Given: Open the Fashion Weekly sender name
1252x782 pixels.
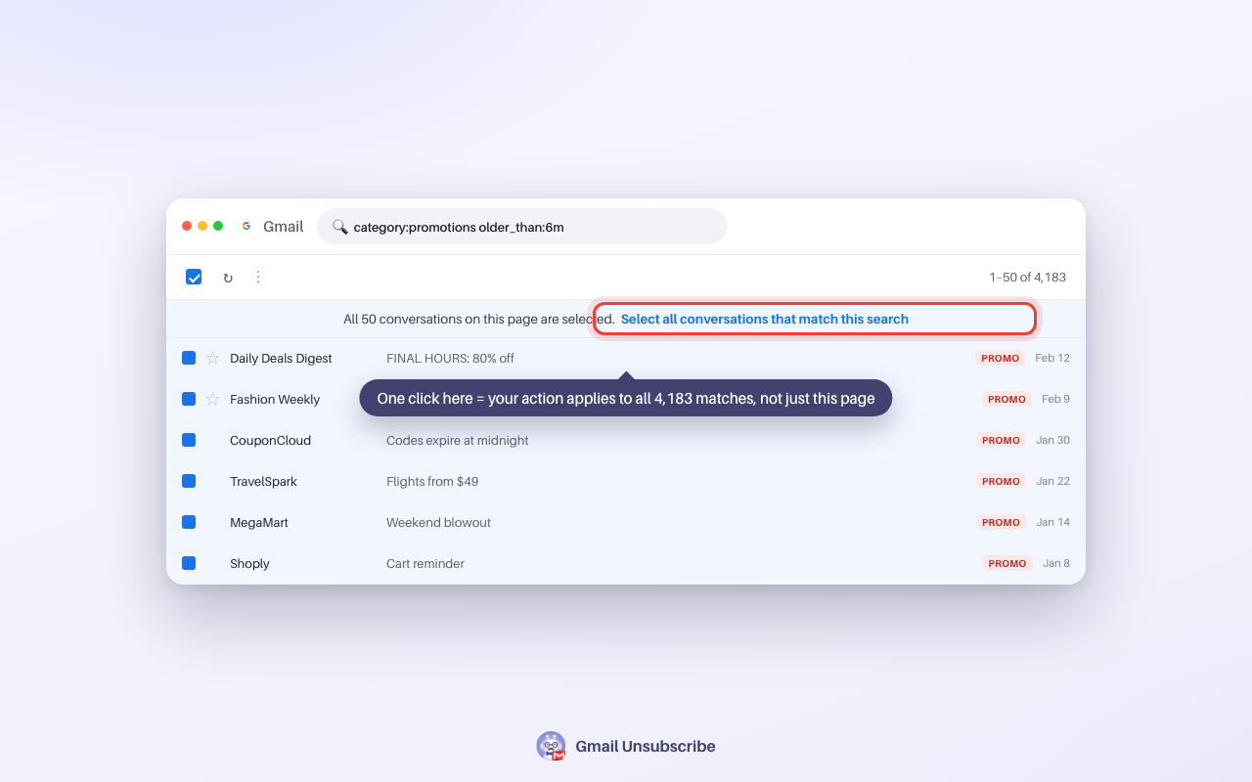Looking at the screenshot, I should point(275,399).
